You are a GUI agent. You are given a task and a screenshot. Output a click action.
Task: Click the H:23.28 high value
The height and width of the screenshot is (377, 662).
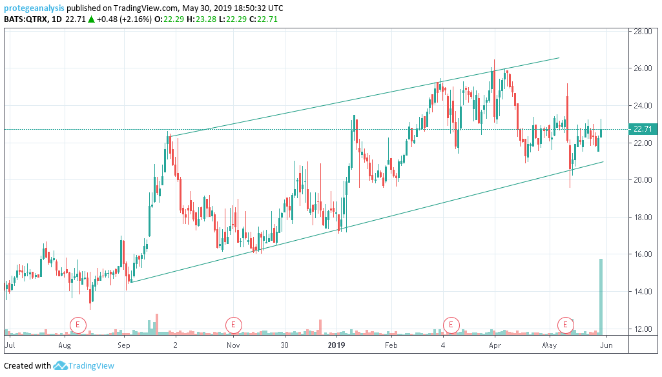point(202,19)
